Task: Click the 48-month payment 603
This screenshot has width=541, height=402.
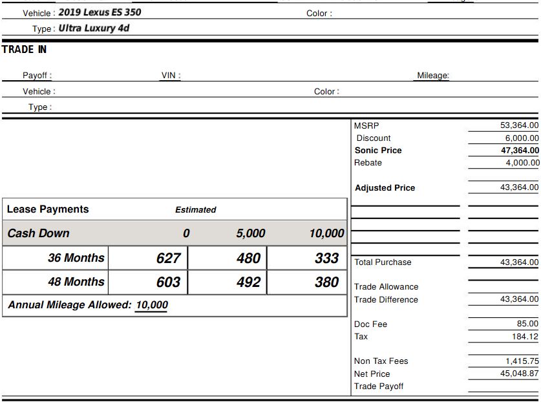Action: 168,282
